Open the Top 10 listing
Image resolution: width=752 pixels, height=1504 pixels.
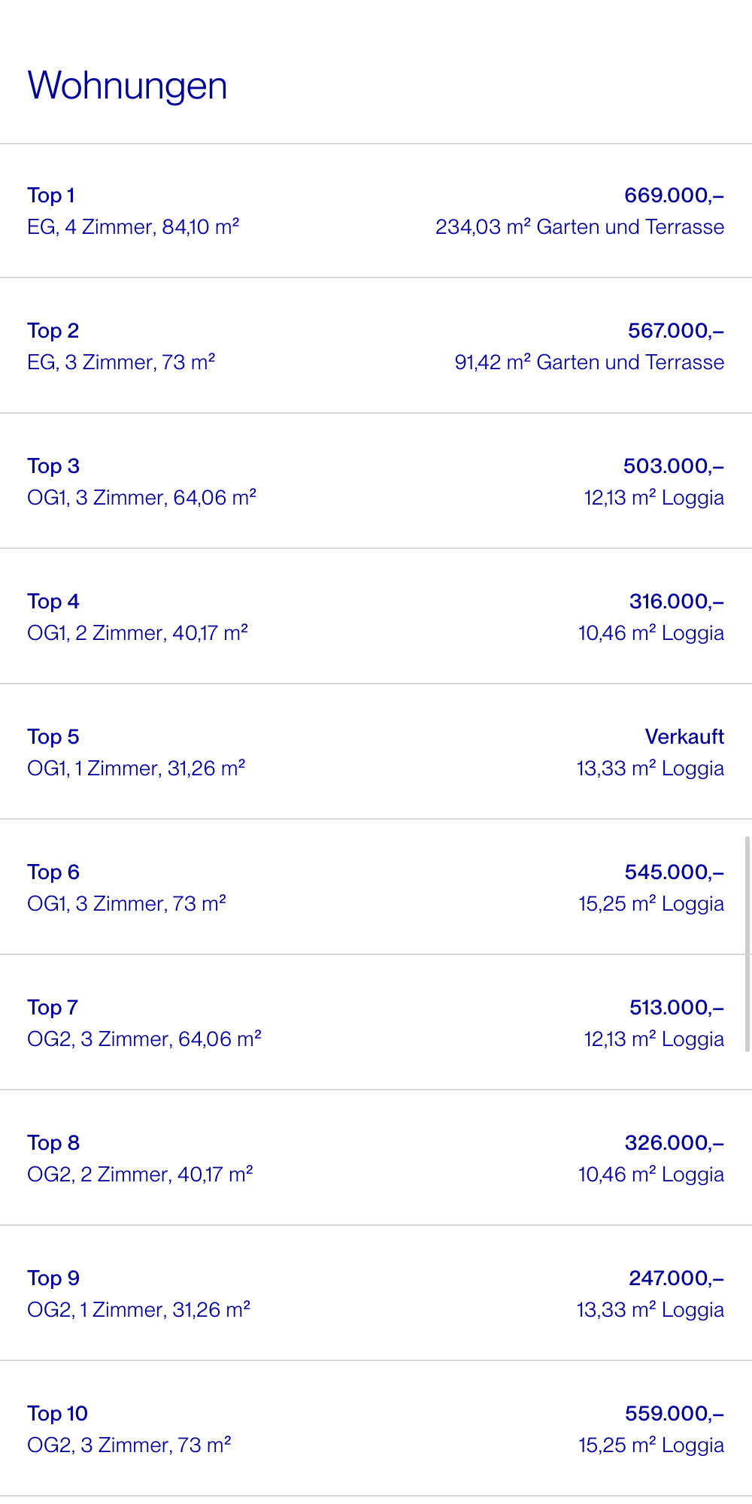point(58,1414)
